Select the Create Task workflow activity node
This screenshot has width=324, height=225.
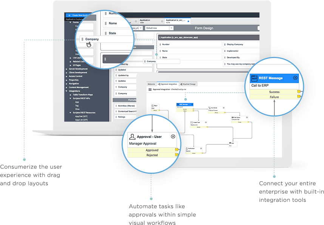pyautogui.click(x=199, y=125)
